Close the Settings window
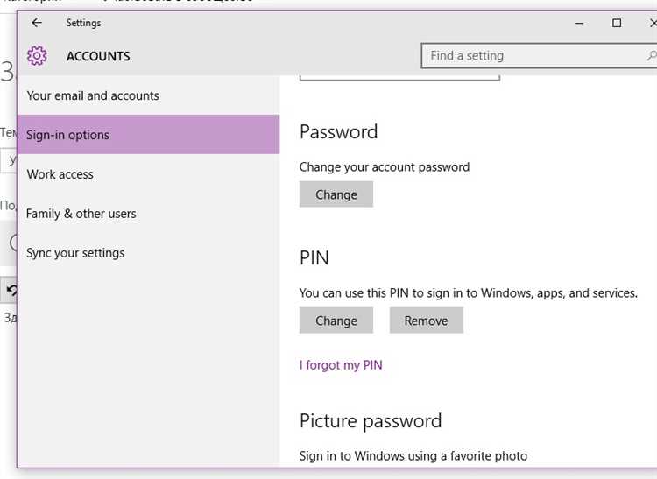The image size is (657, 479). (x=652, y=23)
